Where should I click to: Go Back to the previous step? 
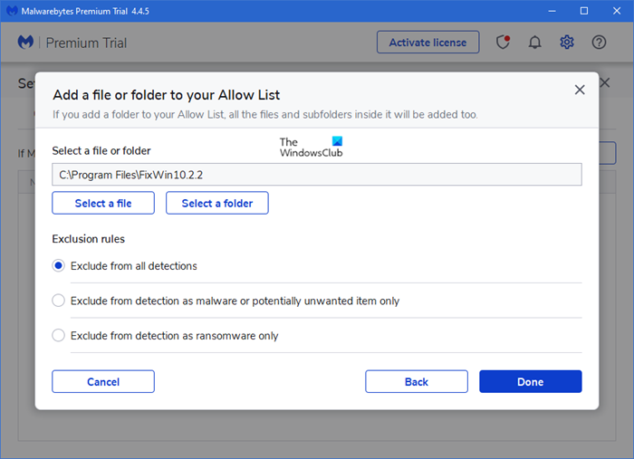click(417, 382)
